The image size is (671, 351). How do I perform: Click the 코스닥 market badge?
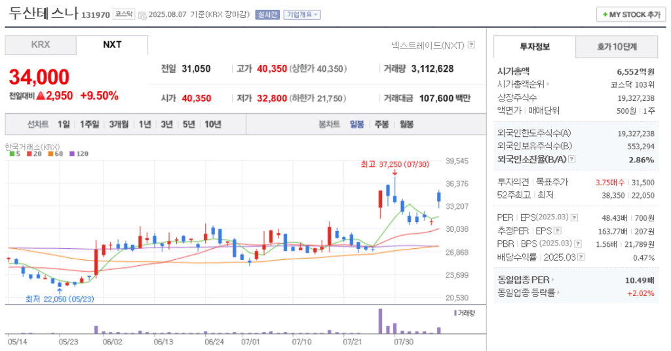(124, 14)
